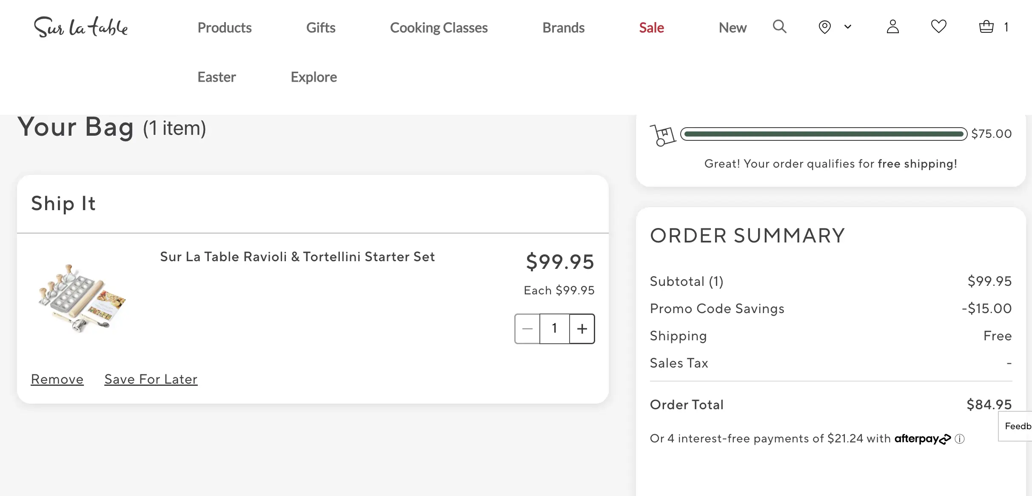Expand the store locator chevron

click(847, 27)
